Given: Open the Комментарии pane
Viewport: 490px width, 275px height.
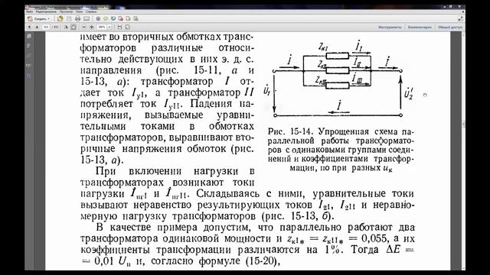Looking at the screenshot, I should coord(420,27).
